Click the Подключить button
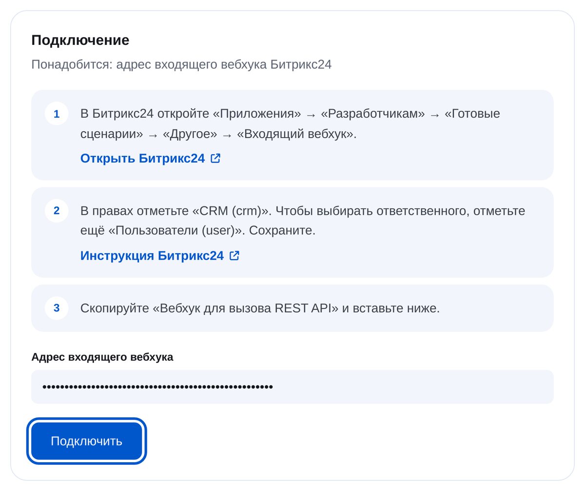 86,441
